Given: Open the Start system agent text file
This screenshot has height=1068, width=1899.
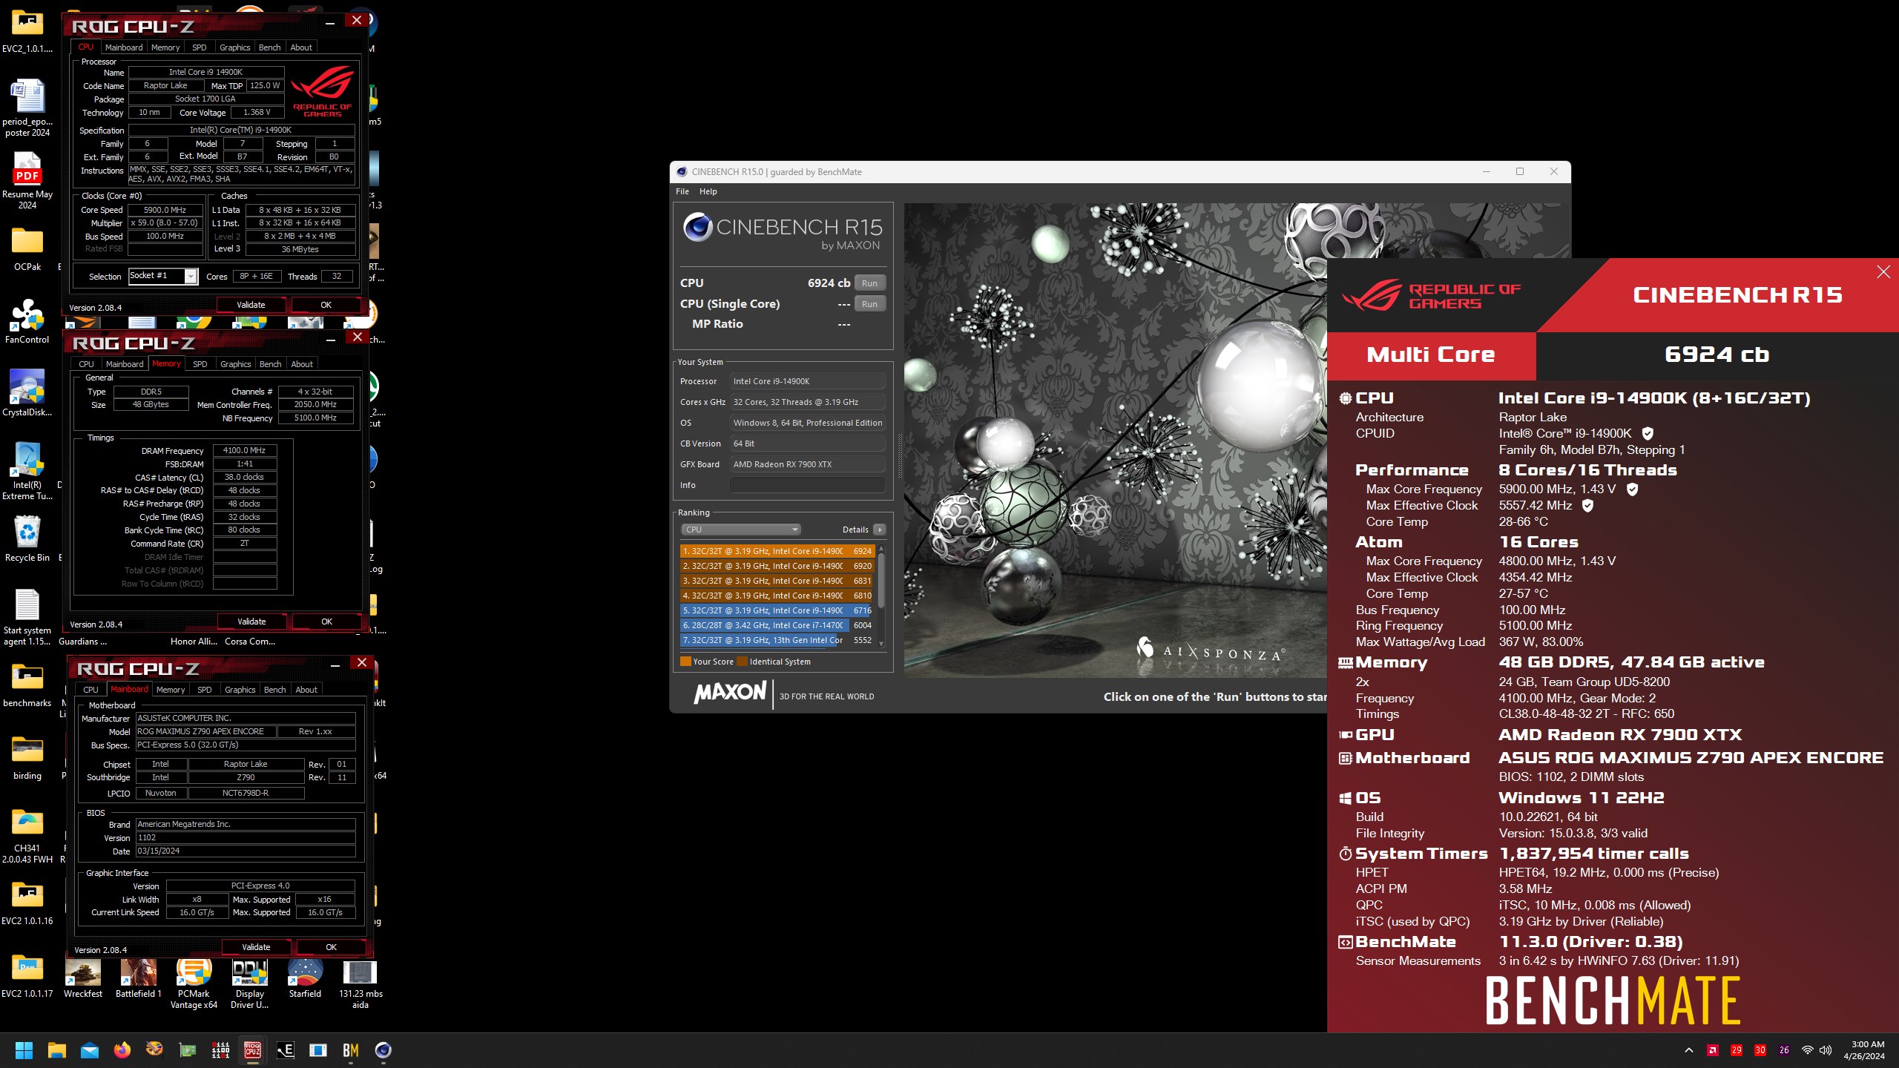Looking at the screenshot, I should pos(27,616).
